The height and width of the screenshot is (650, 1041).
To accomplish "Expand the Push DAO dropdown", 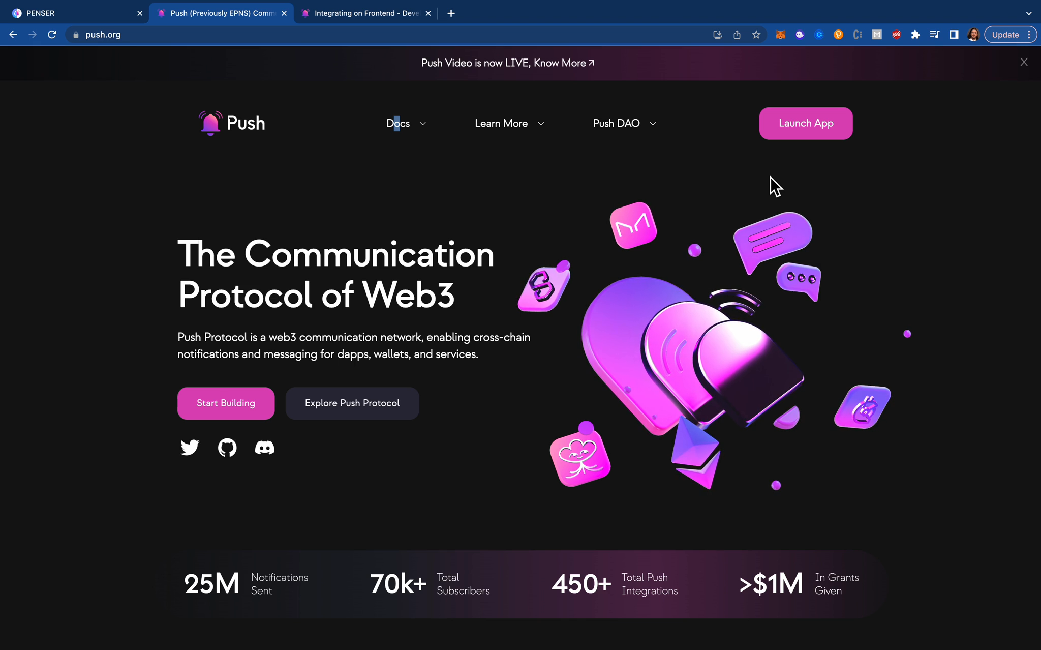I will coord(624,123).
